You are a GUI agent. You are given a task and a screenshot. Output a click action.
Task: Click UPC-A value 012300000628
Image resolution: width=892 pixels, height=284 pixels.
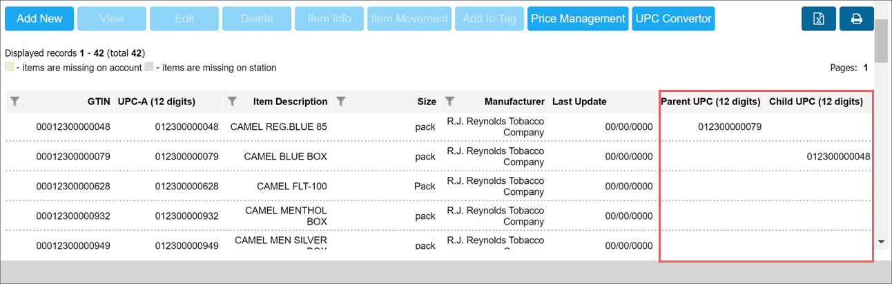click(186, 186)
